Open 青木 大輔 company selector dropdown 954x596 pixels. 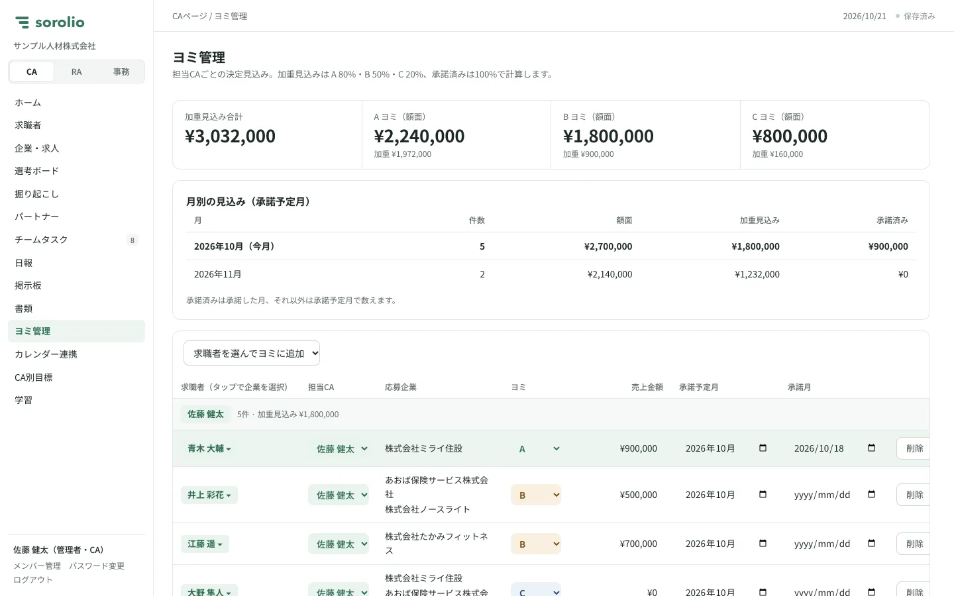coord(209,448)
